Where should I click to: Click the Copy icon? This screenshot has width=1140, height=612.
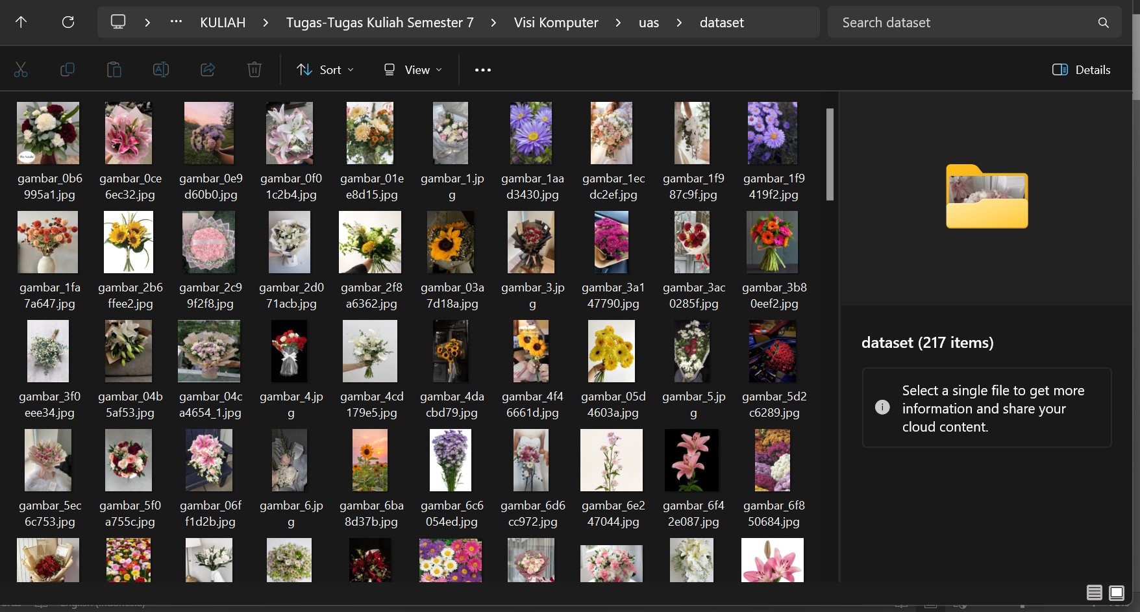point(68,69)
